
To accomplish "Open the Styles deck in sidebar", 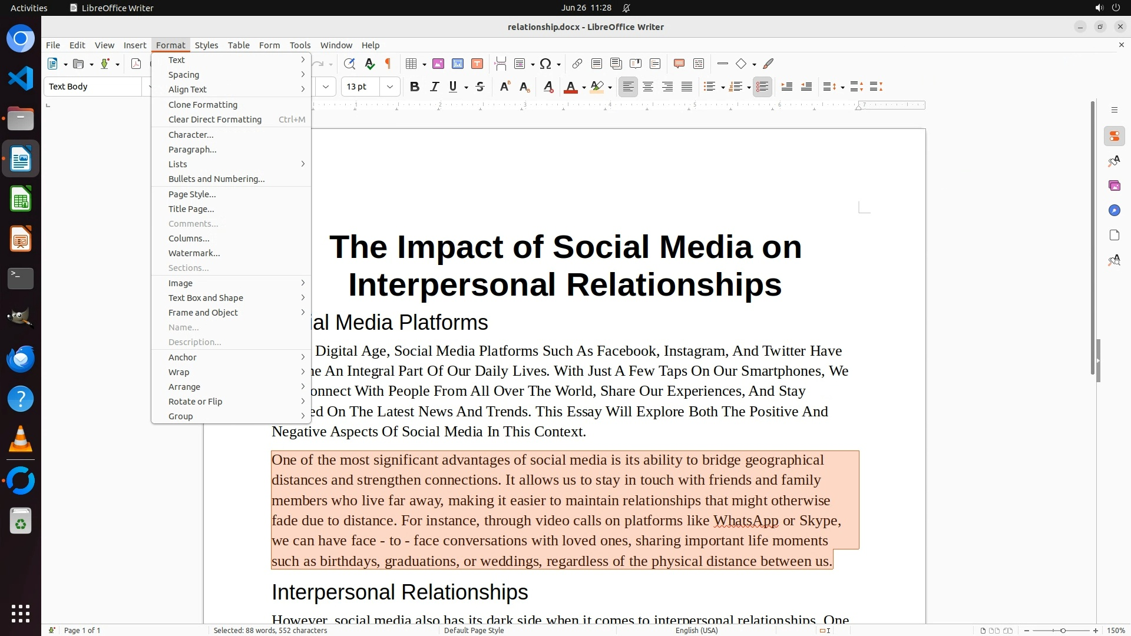I will point(1114,161).
